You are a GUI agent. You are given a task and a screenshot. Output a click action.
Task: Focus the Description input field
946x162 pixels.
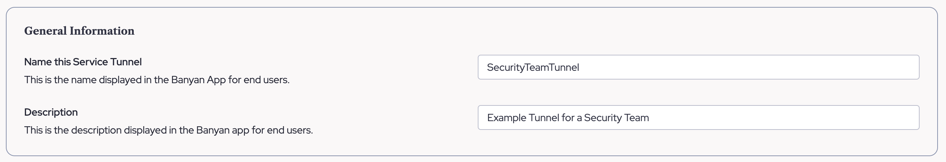tap(698, 118)
